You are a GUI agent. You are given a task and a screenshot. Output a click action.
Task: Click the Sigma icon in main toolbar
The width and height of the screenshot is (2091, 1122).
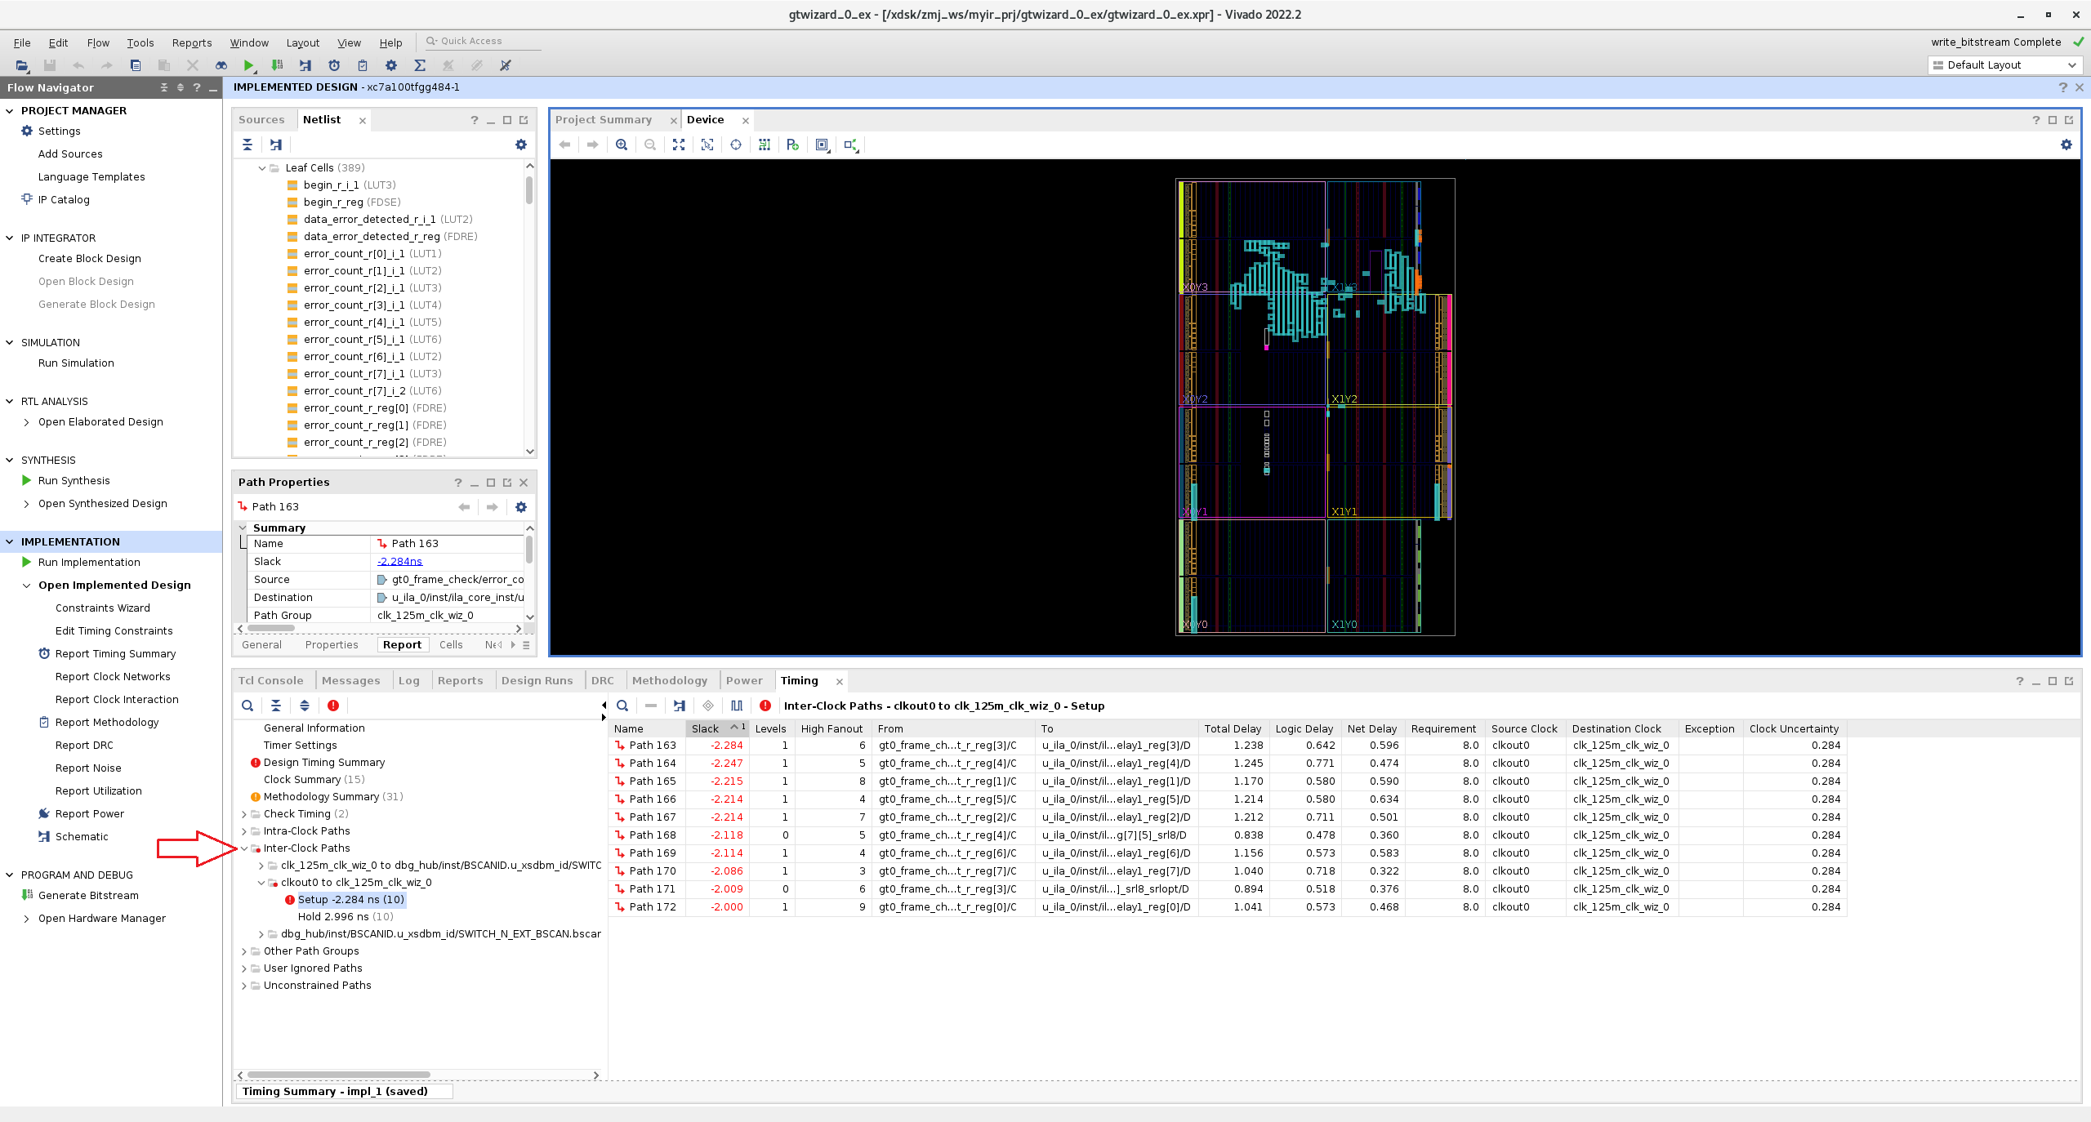(420, 65)
